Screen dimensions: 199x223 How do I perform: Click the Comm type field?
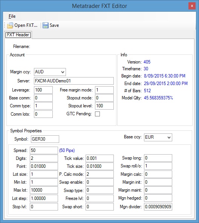(x=43, y=106)
